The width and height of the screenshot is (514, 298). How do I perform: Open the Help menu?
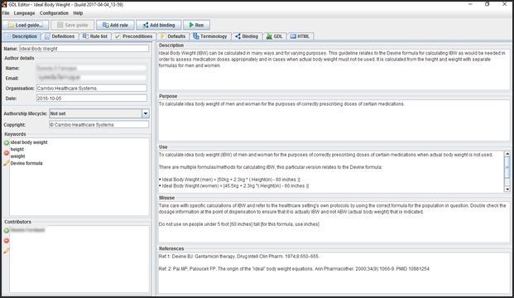click(78, 13)
